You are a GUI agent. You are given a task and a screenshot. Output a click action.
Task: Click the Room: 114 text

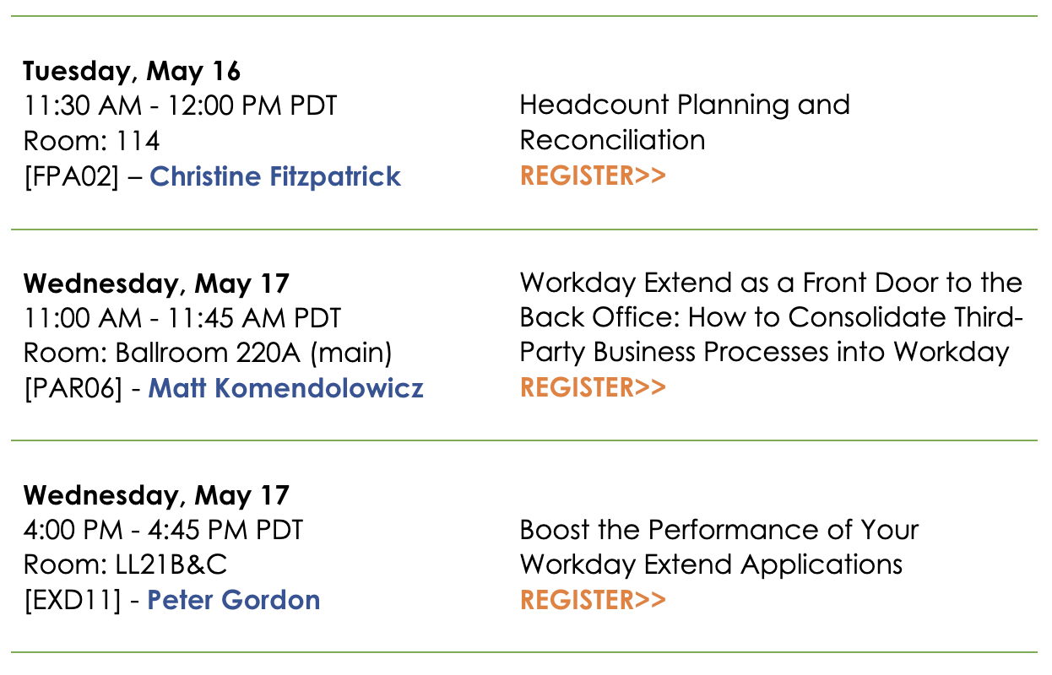pos(91,141)
